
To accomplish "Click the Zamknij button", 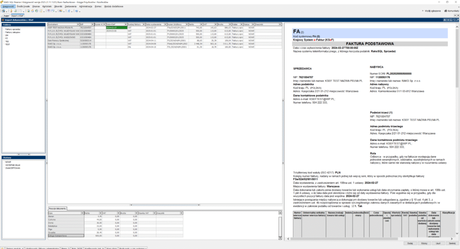I will click(451, 244).
